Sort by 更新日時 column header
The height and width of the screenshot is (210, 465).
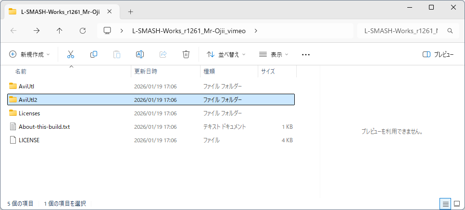146,71
